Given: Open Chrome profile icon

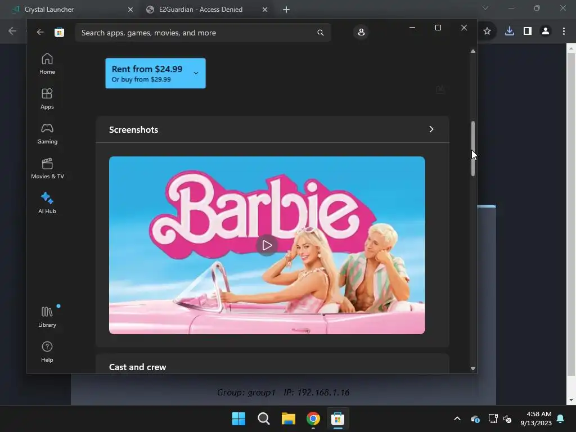Looking at the screenshot, I should click(x=546, y=31).
